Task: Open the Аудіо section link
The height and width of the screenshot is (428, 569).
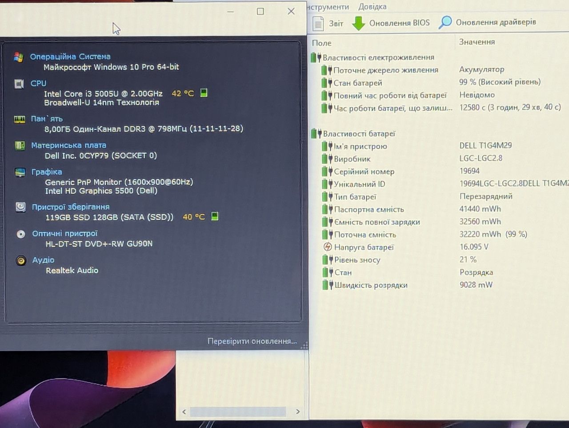Action: coord(43,260)
